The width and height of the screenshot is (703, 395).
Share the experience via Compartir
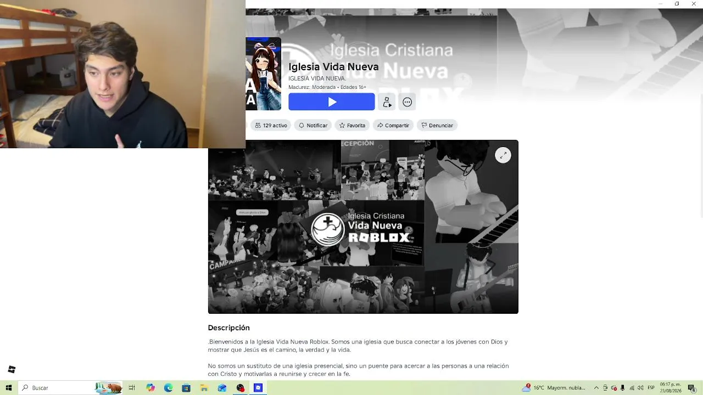[x=393, y=126]
